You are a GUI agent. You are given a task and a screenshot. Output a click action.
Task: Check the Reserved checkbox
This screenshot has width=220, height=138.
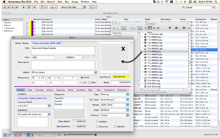click(x=97, y=127)
